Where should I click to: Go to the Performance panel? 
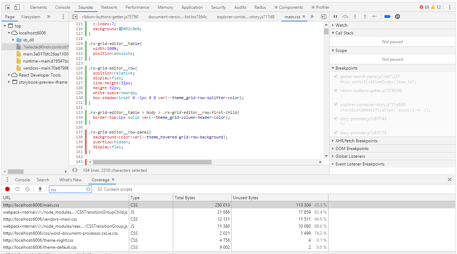point(137,7)
